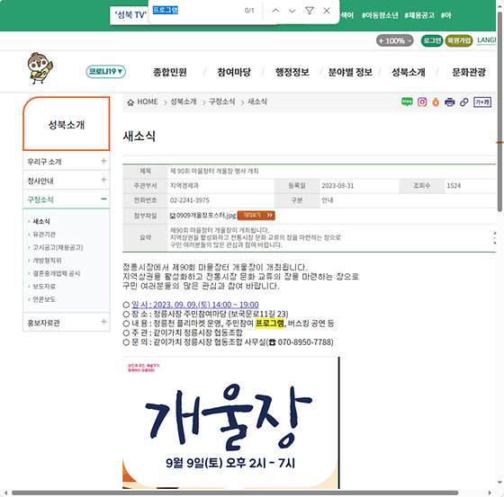Click the #채용공고 hashtag link
This screenshot has height=497, width=504.
(x=419, y=15)
